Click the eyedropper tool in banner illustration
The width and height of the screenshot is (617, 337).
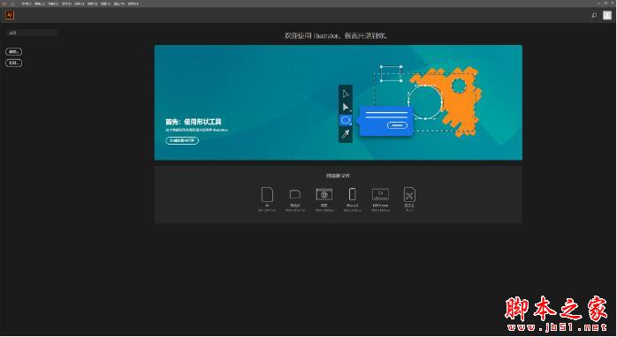click(x=346, y=134)
